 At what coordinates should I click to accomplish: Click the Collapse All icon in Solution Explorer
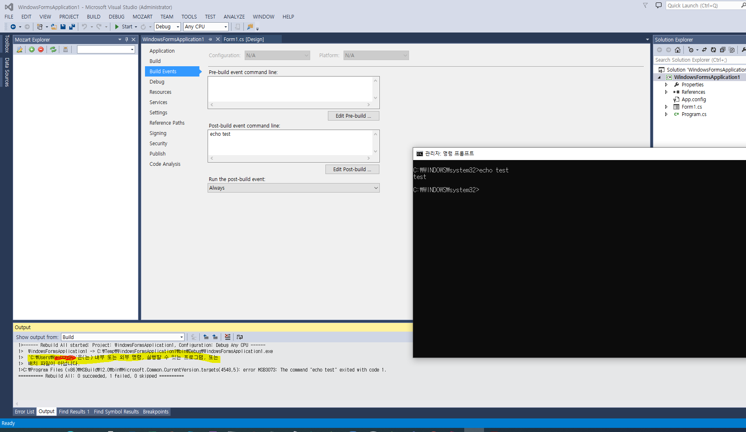coord(723,50)
